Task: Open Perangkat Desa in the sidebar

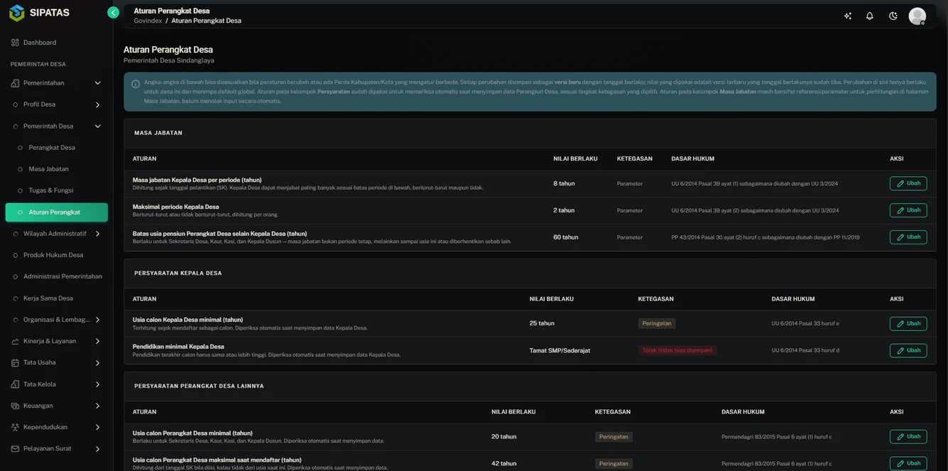Action: click(57, 148)
